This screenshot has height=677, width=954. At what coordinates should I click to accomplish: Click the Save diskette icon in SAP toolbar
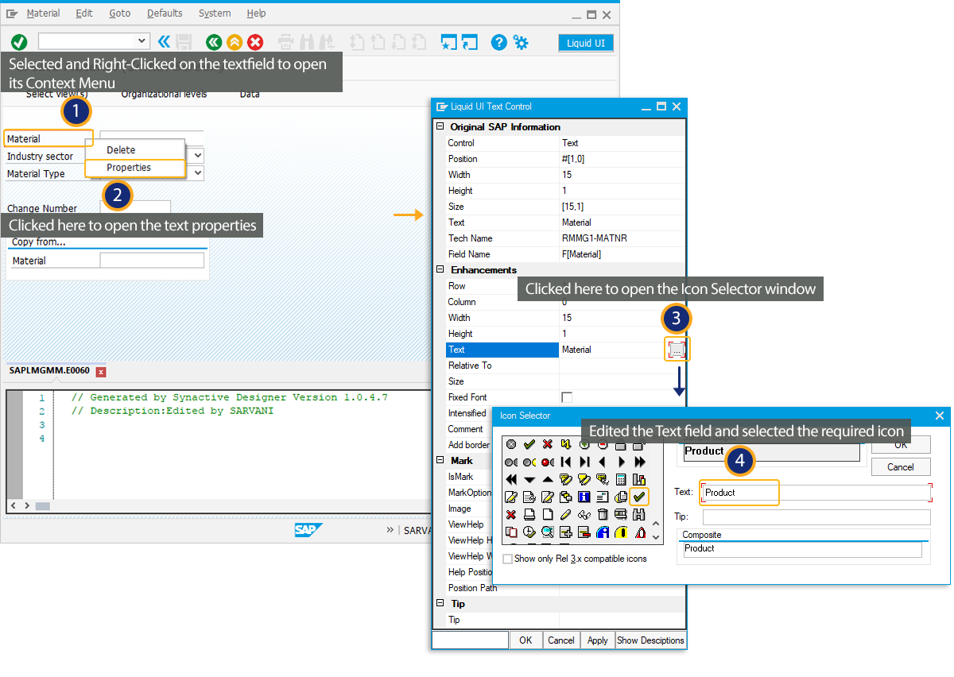click(x=184, y=42)
